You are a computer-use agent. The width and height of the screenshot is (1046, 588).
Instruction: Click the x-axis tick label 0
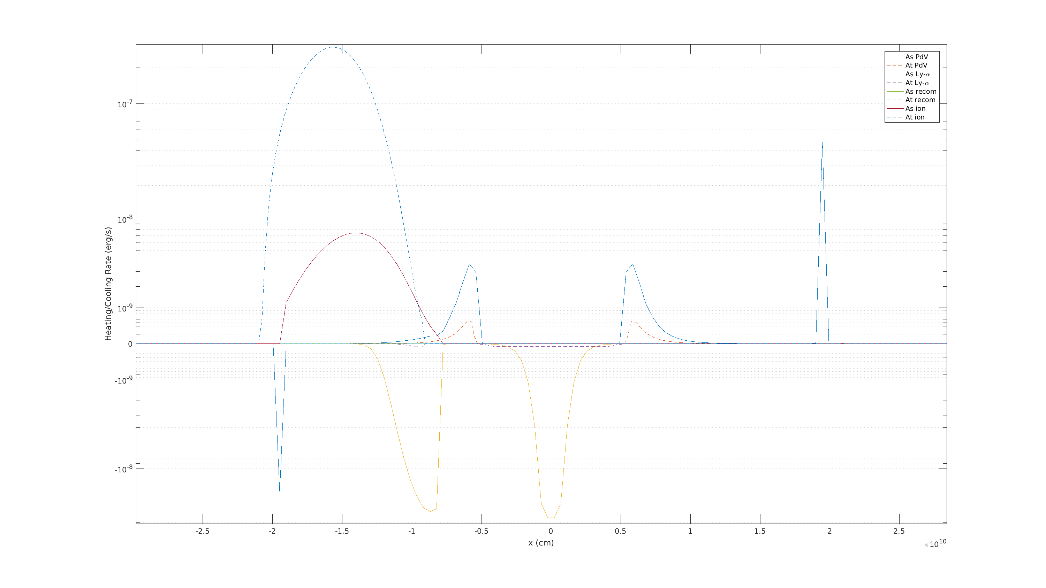[551, 531]
